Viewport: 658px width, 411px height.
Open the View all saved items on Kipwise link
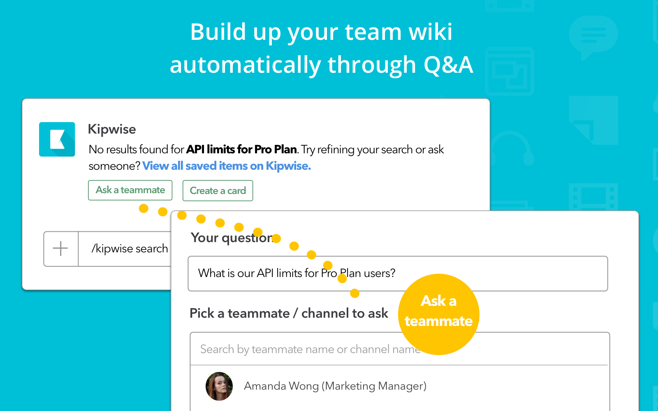point(227,166)
